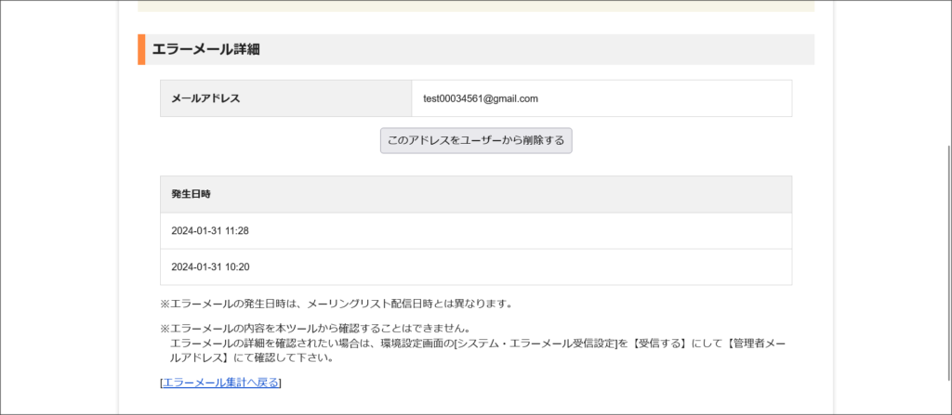
Task: Click the vertical scrollbar thumb
Action: 946,279
